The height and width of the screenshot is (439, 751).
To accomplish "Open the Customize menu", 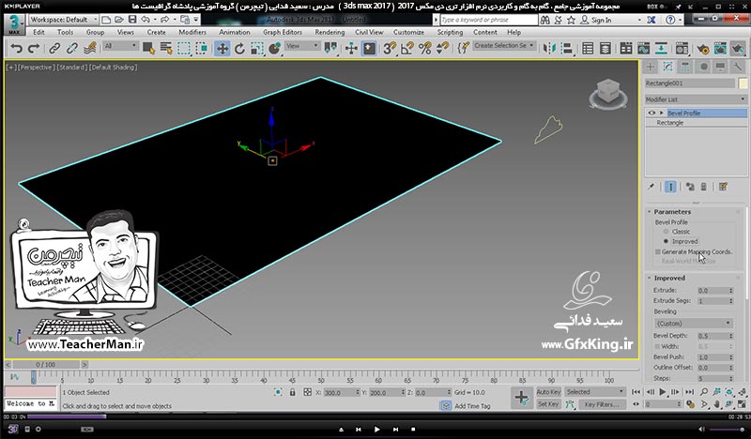I will pos(408,32).
